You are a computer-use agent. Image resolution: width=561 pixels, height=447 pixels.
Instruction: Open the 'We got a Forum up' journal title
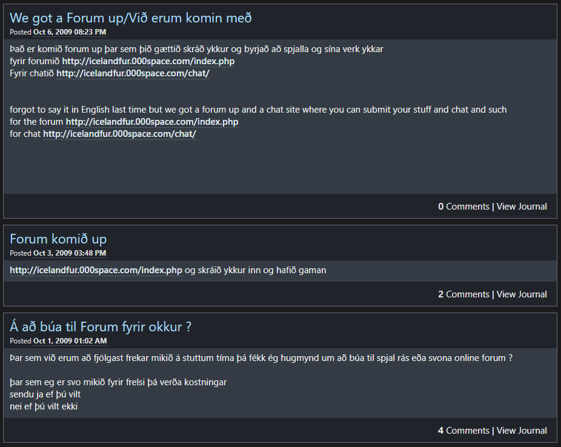pyautogui.click(x=130, y=18)
